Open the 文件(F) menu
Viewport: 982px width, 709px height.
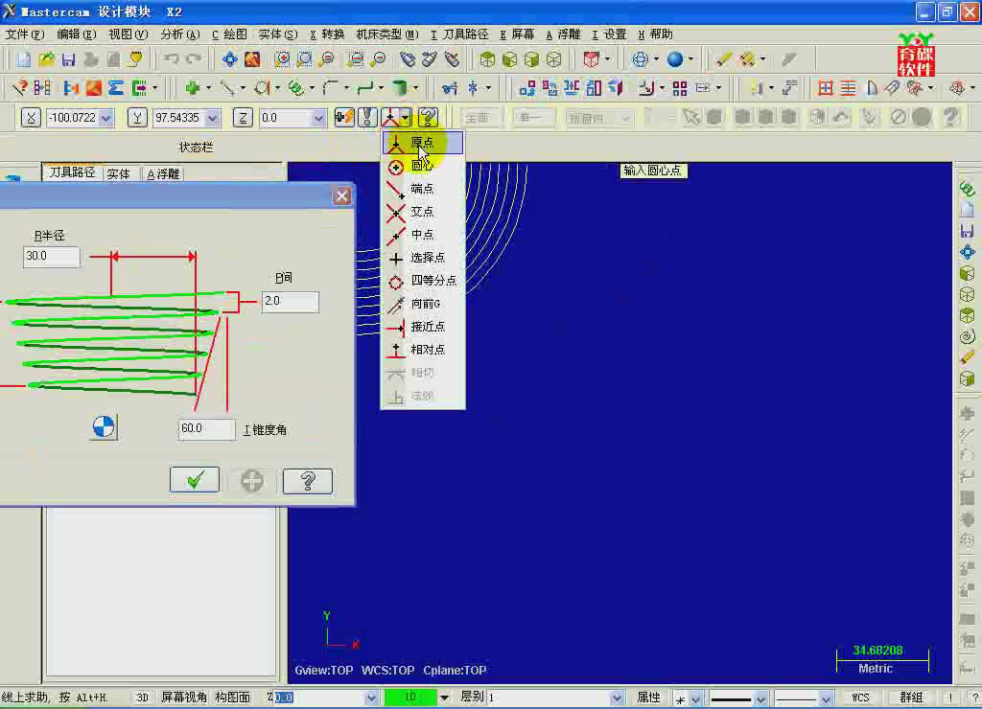point(24,34)
